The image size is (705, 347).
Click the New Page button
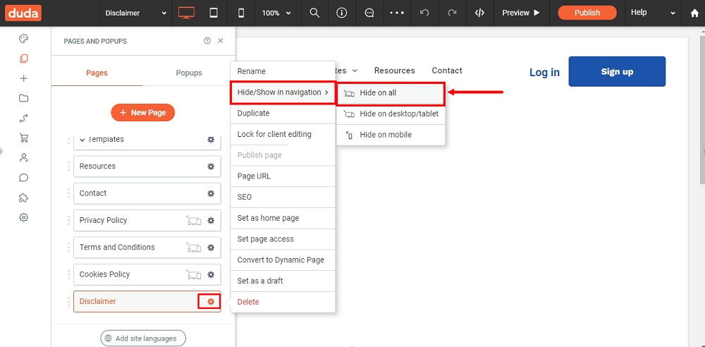click(143, 113)
